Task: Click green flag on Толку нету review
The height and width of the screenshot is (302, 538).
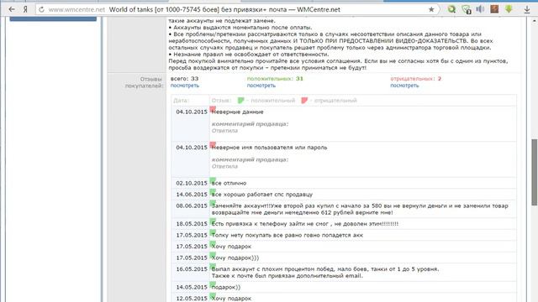Action: (213, 232)
